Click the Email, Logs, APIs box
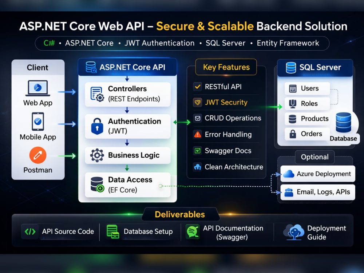 pyautogui.click(x=318, y=192)
